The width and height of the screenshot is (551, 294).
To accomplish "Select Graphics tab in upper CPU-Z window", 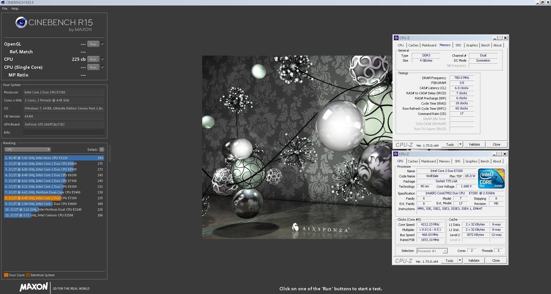I will tap(472, 45).
